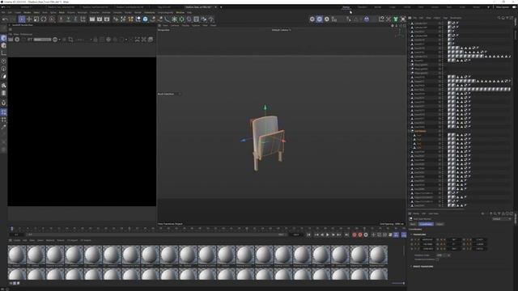Switch to the Startup layout tab
The height and width of the screenshot is (291, 518).
pyautogui.click(x=346, y=7)
